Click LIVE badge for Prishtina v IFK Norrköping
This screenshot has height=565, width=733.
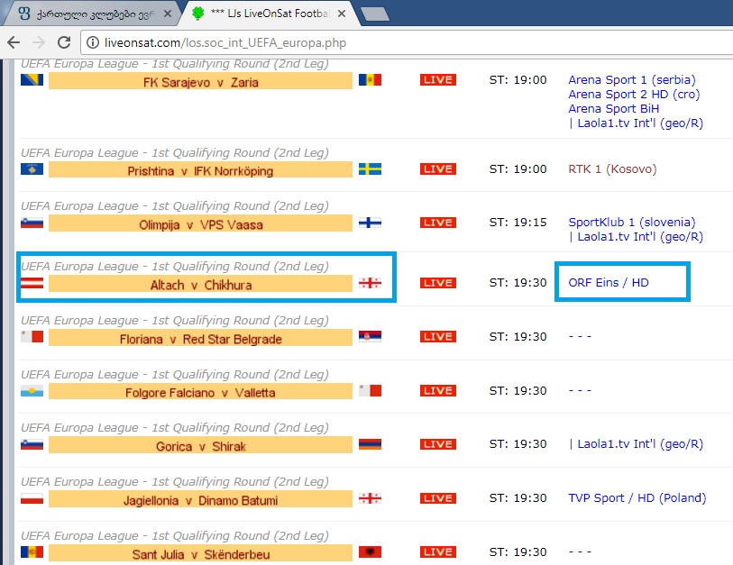click(x=438, y=169)
